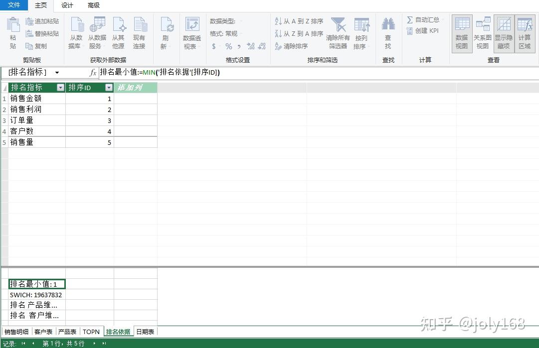Image resolution: width=539 pixels, height=348 pixels.
Task: Open the 销售明细 sheet tab
Action: pyautogui.click(x=16, y=332)
